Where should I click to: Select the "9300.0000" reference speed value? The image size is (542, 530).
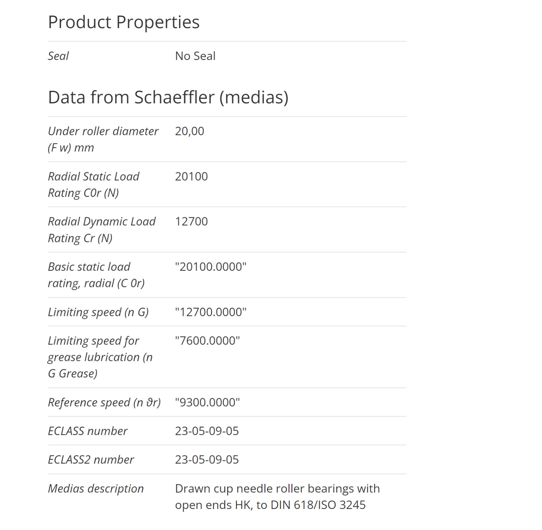click(x=207, y=402)
